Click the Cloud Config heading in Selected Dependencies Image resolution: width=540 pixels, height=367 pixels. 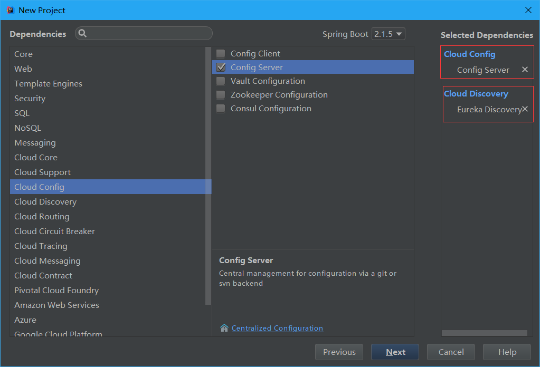tap(469, 54)
